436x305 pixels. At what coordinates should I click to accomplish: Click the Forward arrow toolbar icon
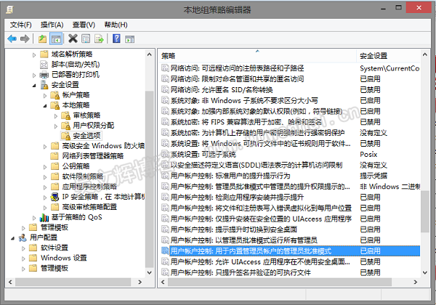click(25, 38)
